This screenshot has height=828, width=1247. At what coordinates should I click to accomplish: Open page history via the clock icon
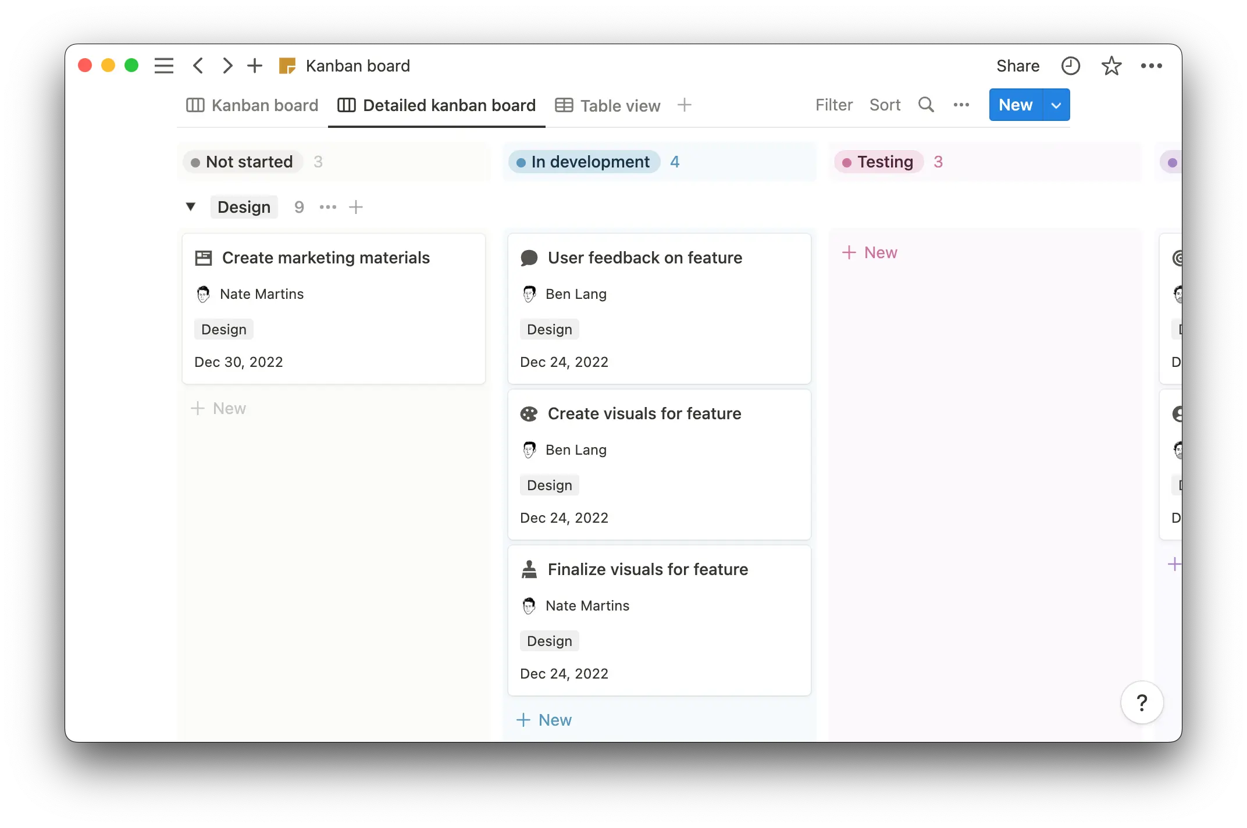(x=1071, y=66)
